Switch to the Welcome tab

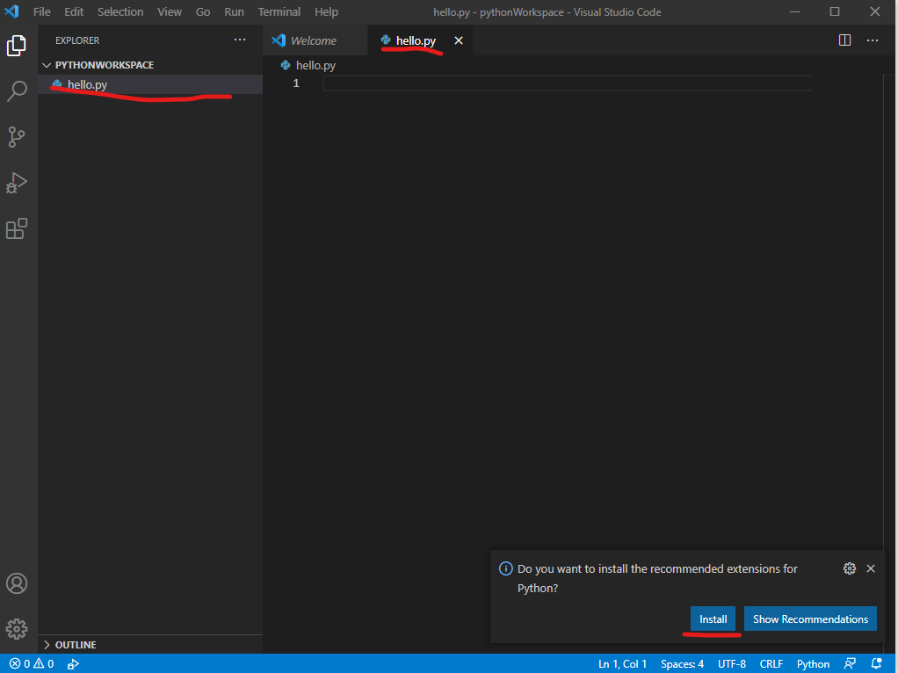[315, 40]
